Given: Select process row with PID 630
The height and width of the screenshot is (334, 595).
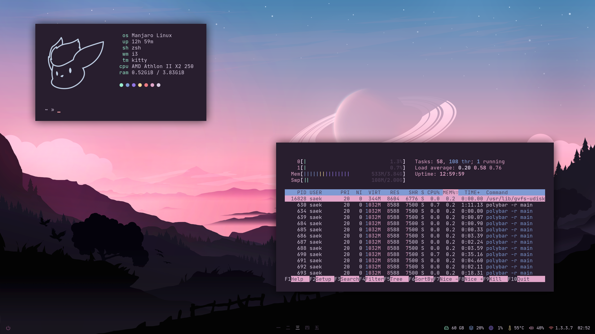Looking at the screenshot, I should 415,205.
